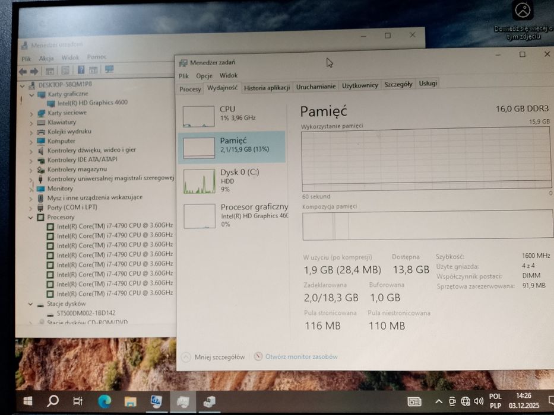The height and width of the screenshot is (415, 554).
Task: Click the forward arrow in Device Manager toolbar
Action: pos(34,72)
